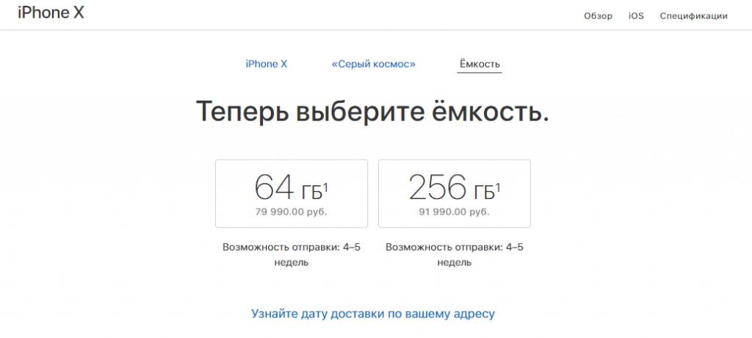This screenshot has width=752, height=338.
Task: Choose the 64 ГБ capacity option
Action: click(x=291, y=193)
